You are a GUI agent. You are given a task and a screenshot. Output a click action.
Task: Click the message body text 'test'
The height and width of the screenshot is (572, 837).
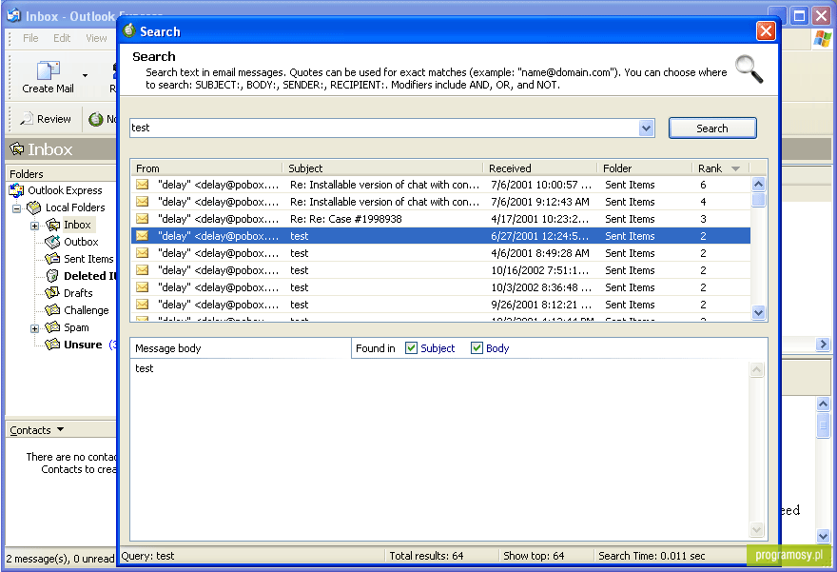145,368
